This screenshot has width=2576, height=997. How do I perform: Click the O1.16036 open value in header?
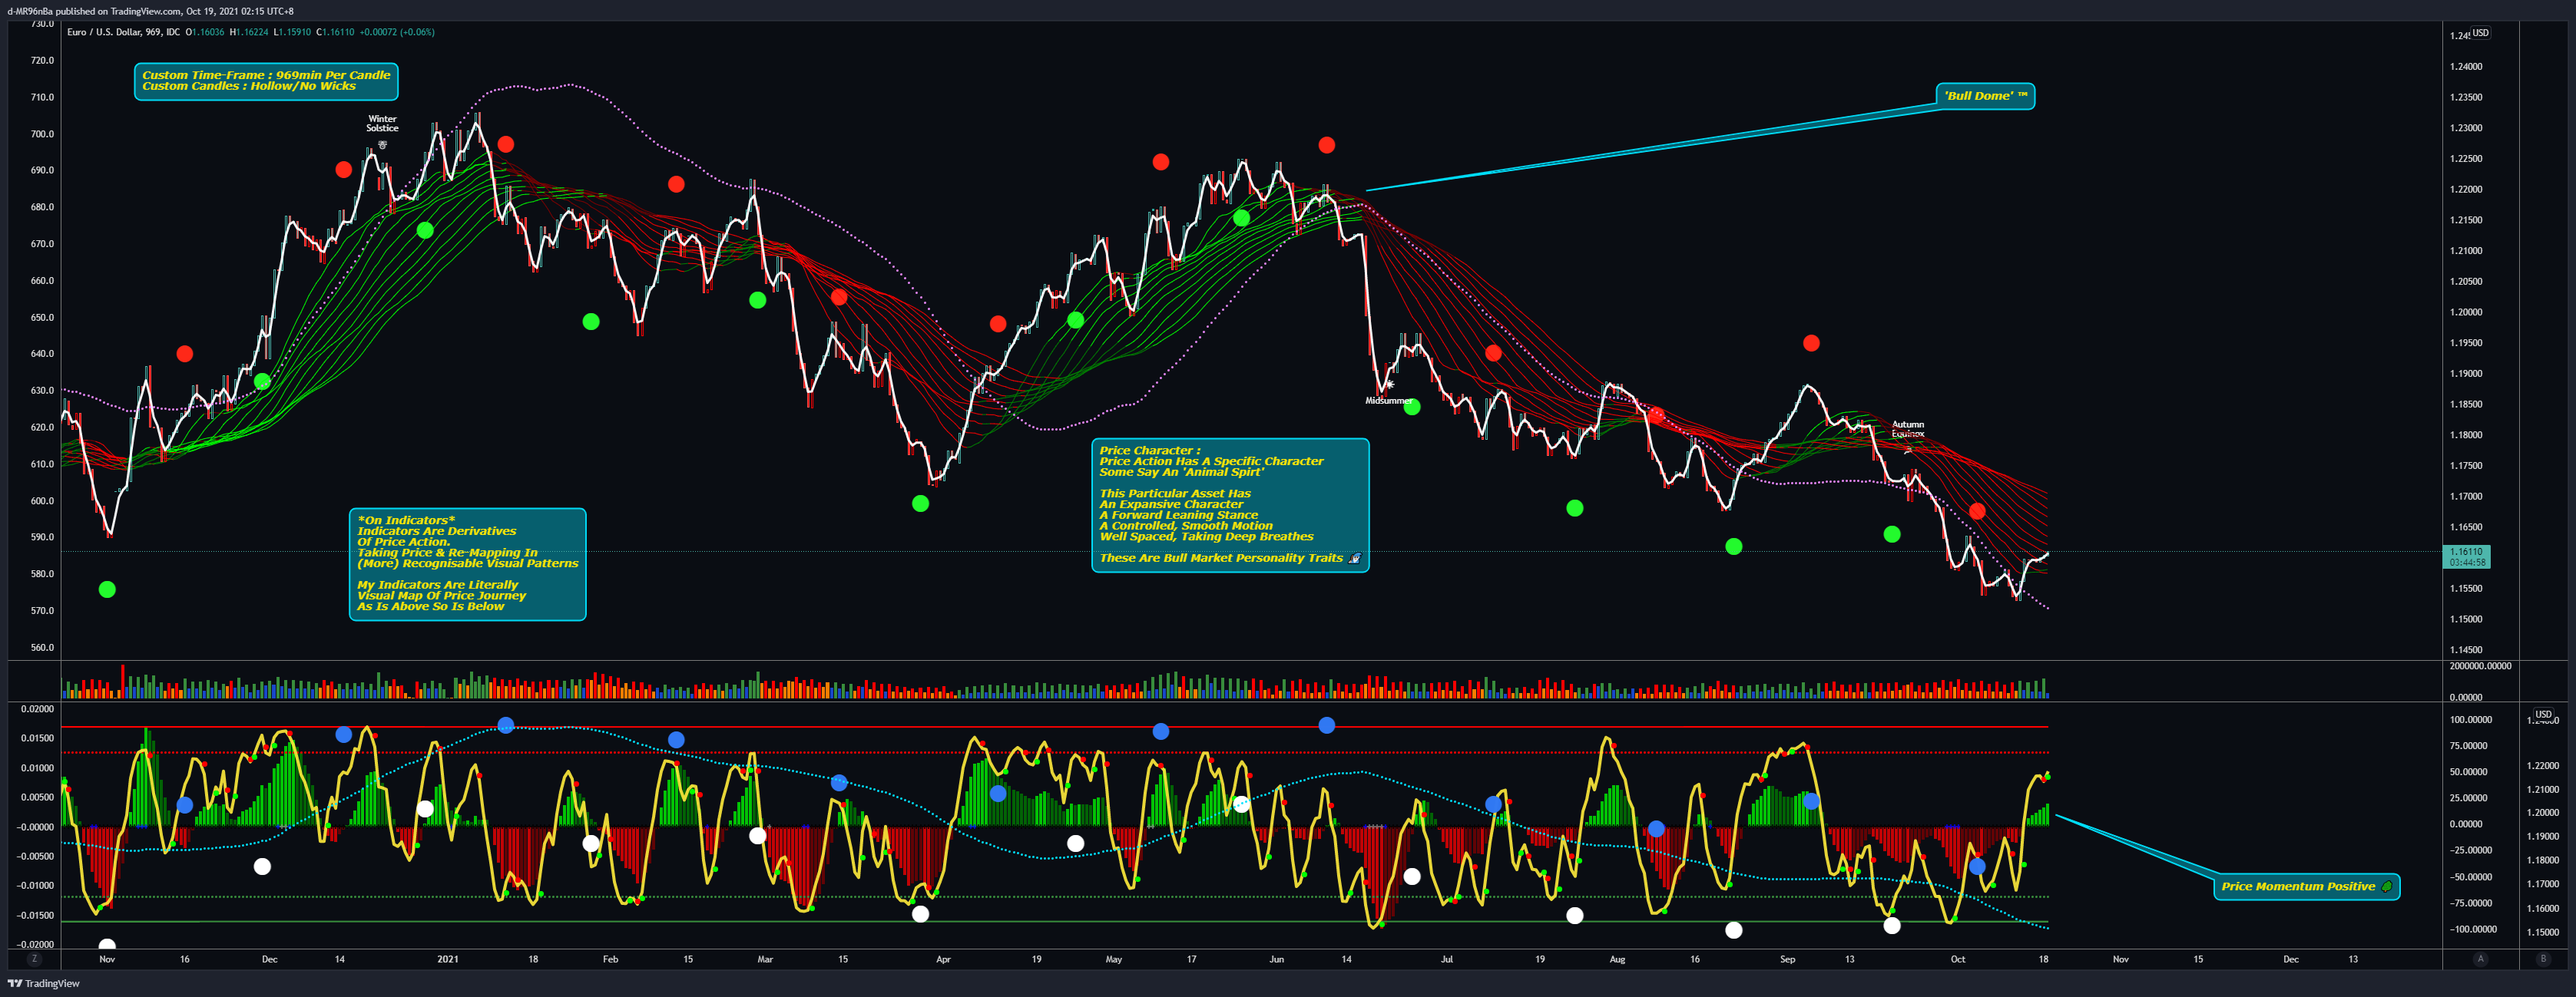tap(205, 32)
